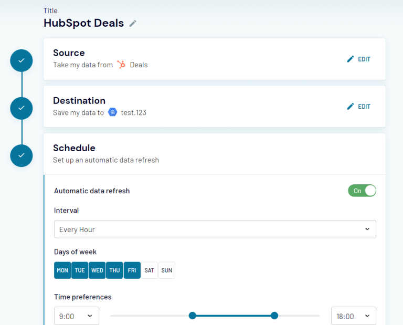Click the HubSpot logo icon in Source
This screenshot has width=403, height=325.
(x=121, y=65)
